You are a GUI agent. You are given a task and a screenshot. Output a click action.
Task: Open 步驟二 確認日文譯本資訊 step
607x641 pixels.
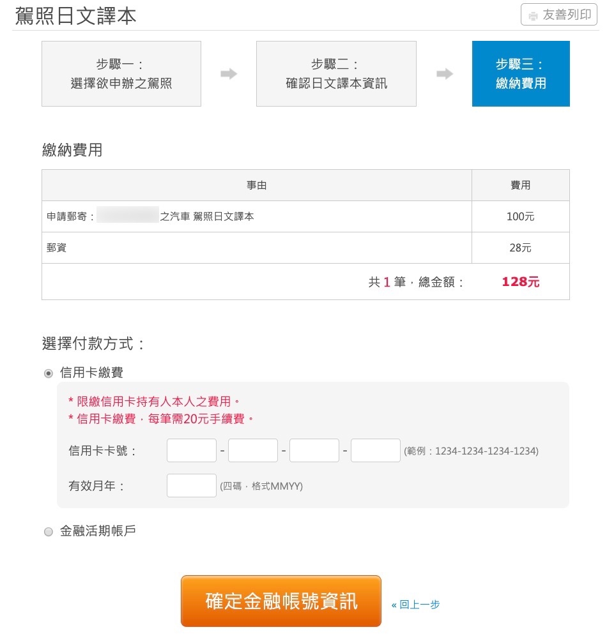click(x=336, y=74)
